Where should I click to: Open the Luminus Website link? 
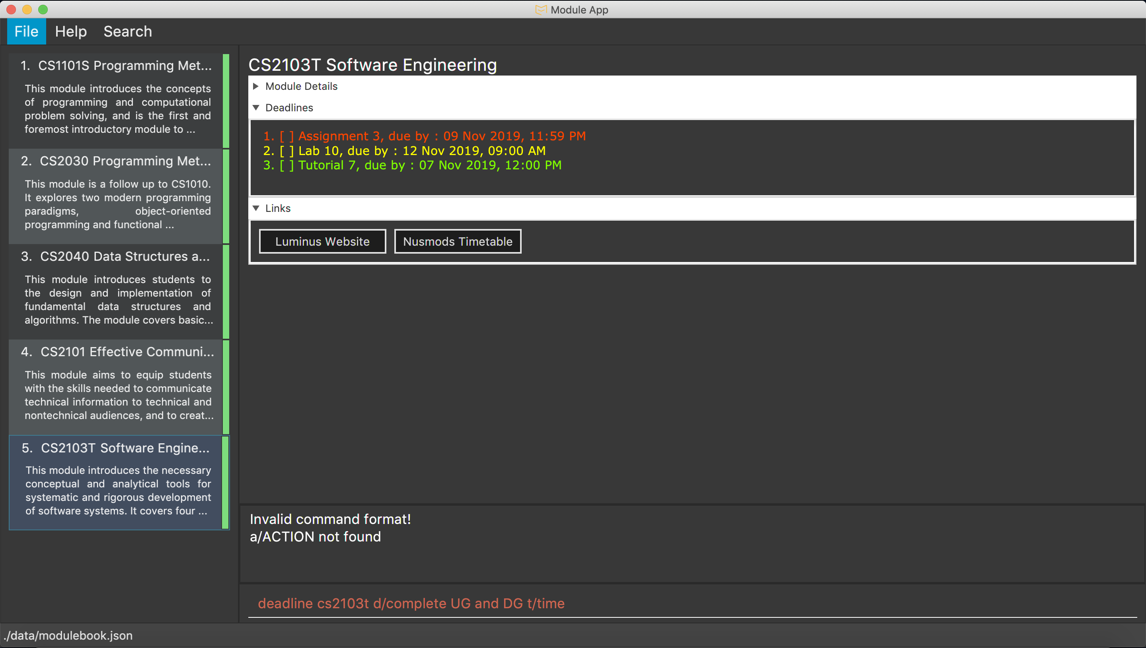322,242
